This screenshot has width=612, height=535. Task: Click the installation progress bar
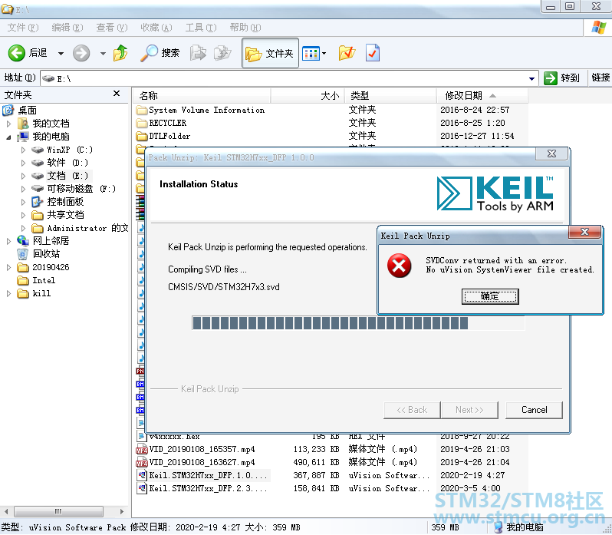pyautogui.click(x=358, y=323)
